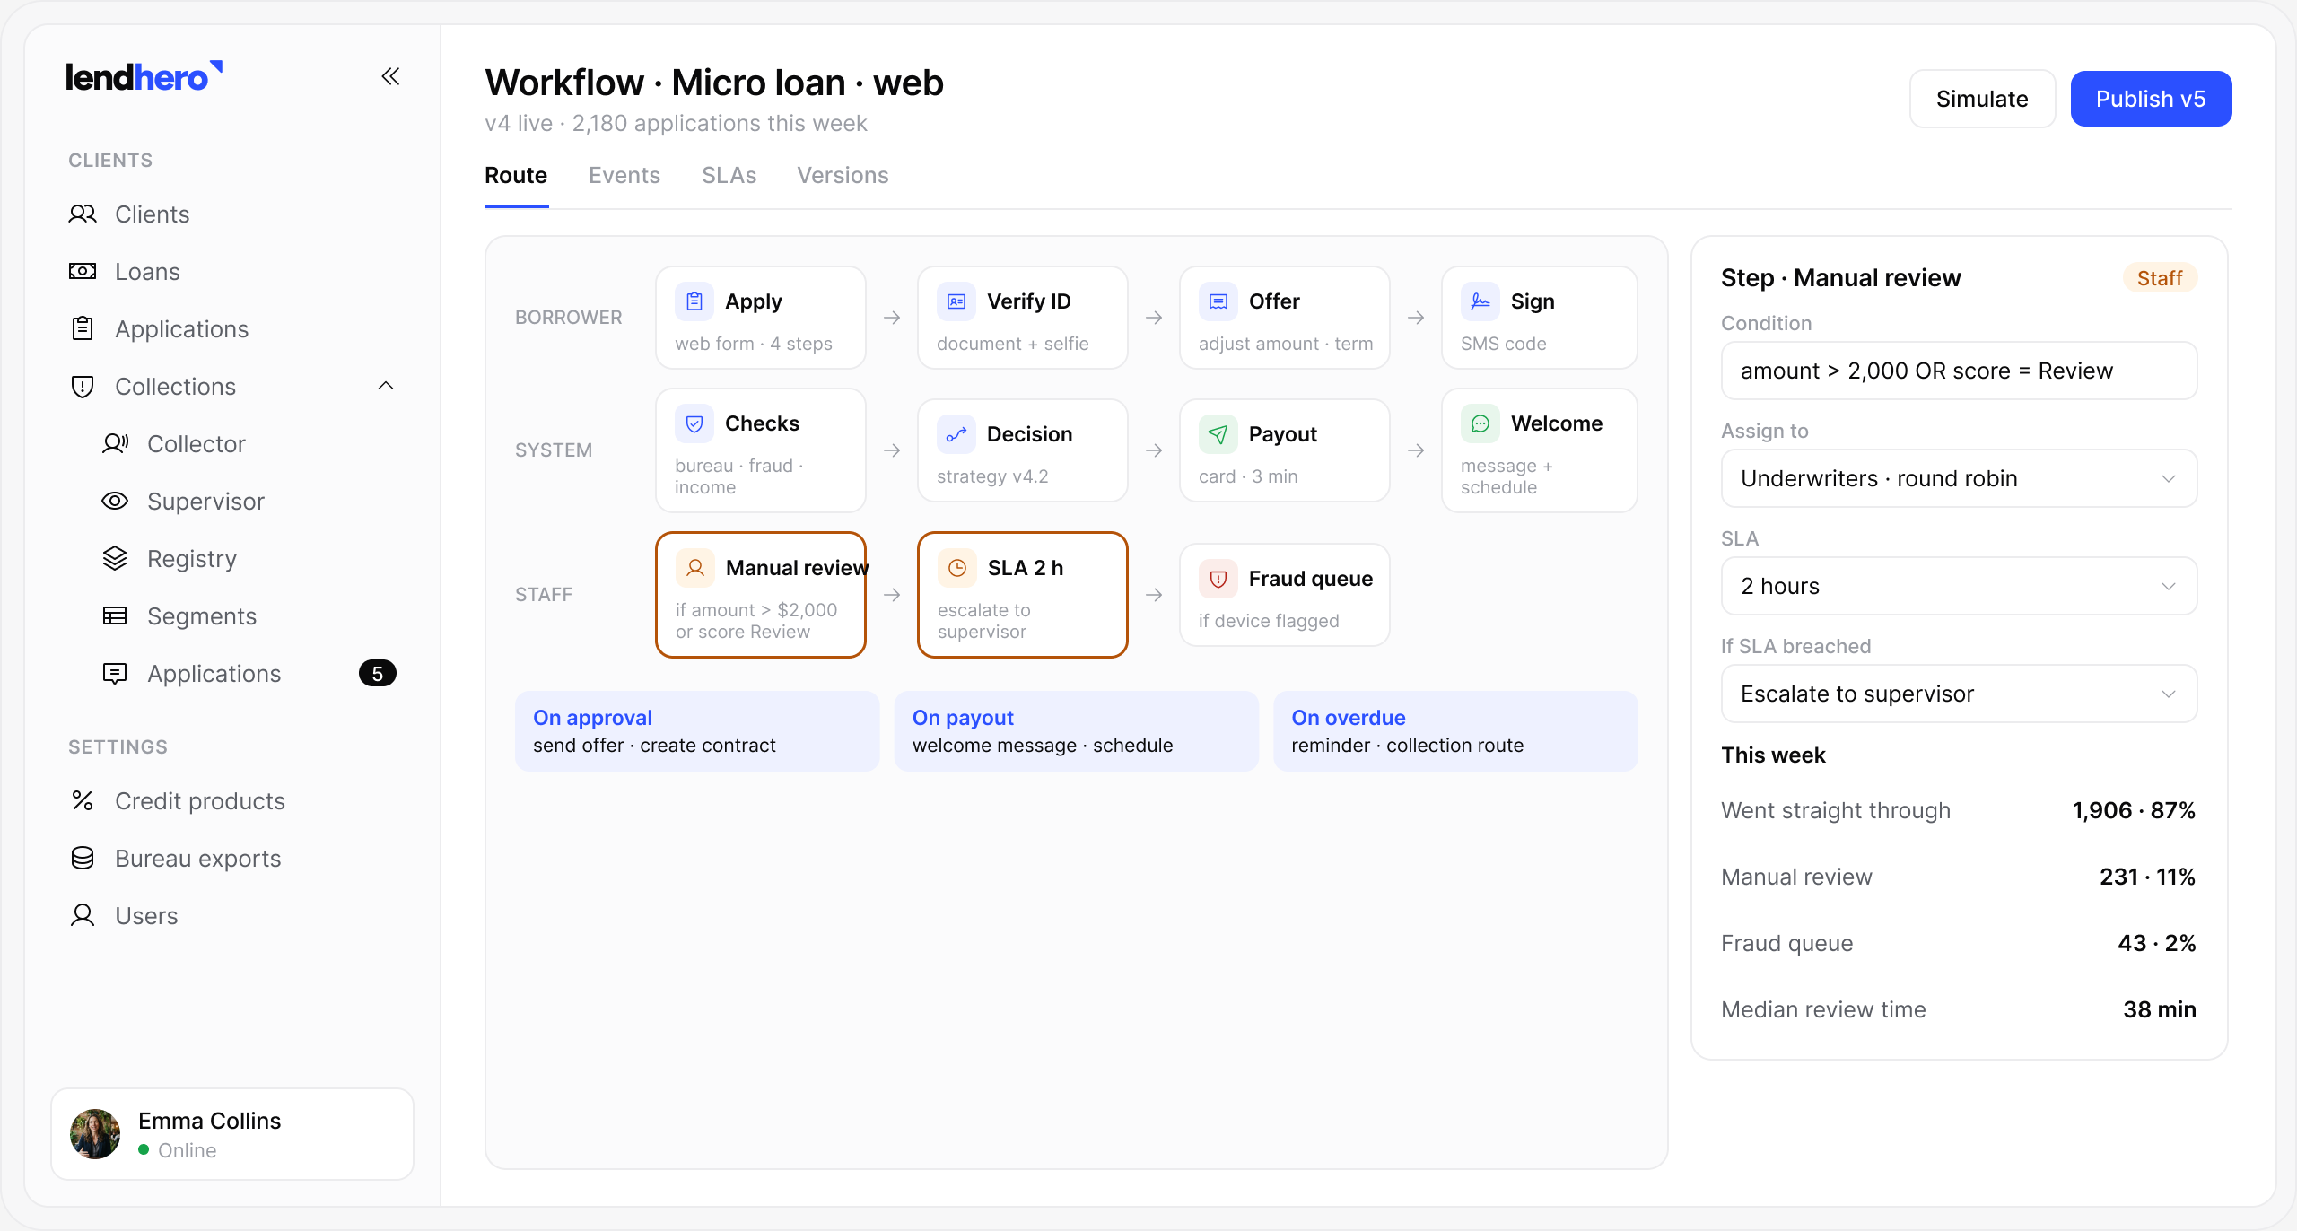Click the Publish v5 button
Viewport: 2297px width, 1231px height.
(x=2151, y=99)
